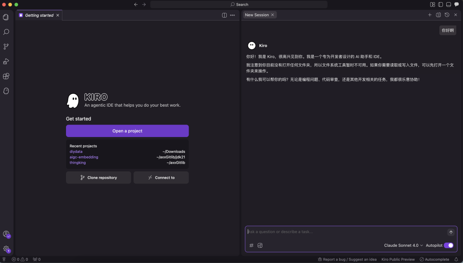This screenshot has width=463, height=263.
Task: Open the Extensions view
Action: point(6,76)
